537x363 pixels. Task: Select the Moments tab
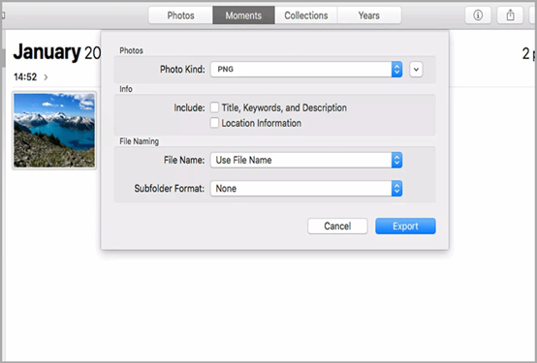pos(243,15)
